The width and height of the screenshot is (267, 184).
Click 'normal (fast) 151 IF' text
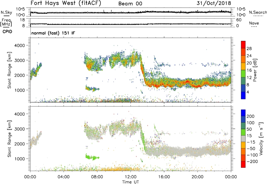[53, 33]
